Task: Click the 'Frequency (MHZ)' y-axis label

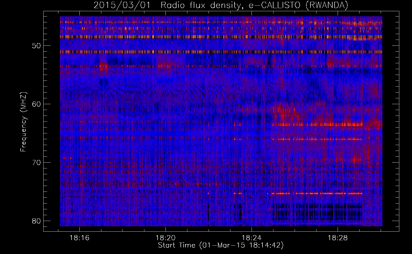Action: pyautogui.click(x=23, y=122)
